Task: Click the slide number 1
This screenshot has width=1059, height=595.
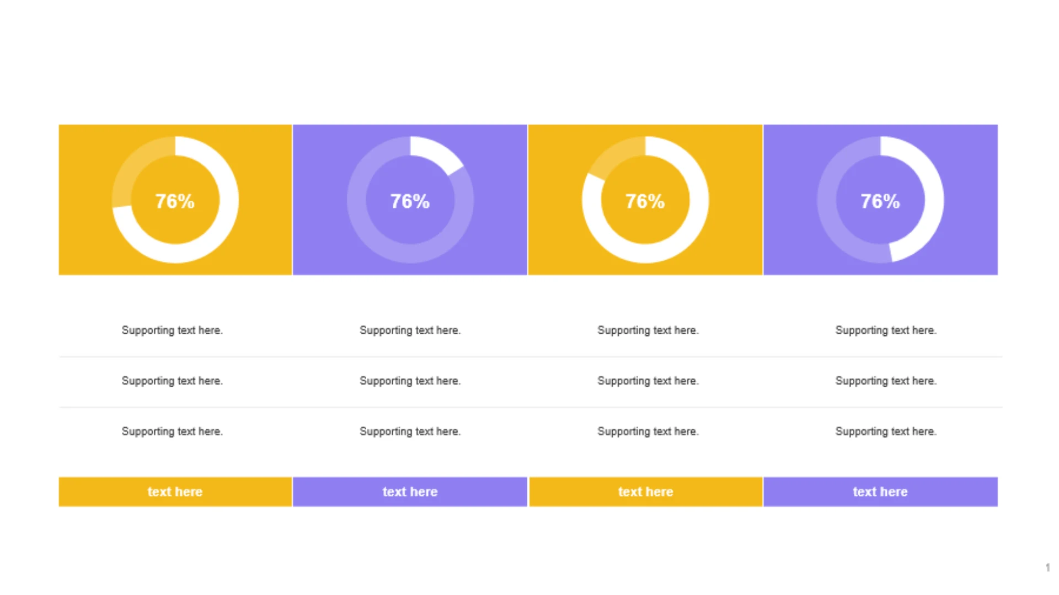Action: coord(1047,567)
